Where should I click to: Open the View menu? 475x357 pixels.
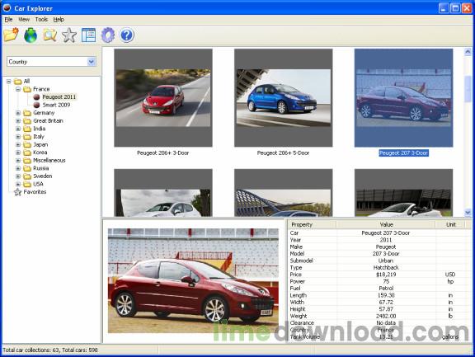[x=24, y=20]
